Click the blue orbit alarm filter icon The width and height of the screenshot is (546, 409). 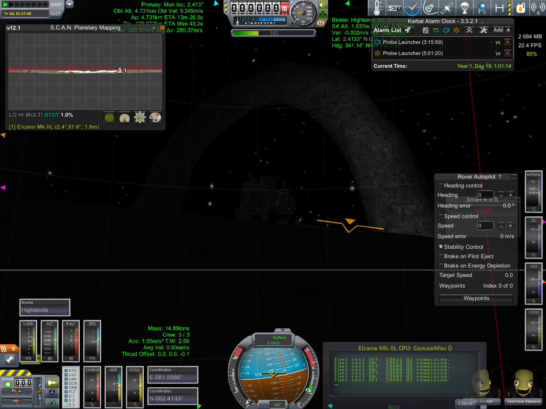tap(446, 30)
